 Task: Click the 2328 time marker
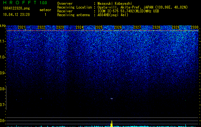156,27
